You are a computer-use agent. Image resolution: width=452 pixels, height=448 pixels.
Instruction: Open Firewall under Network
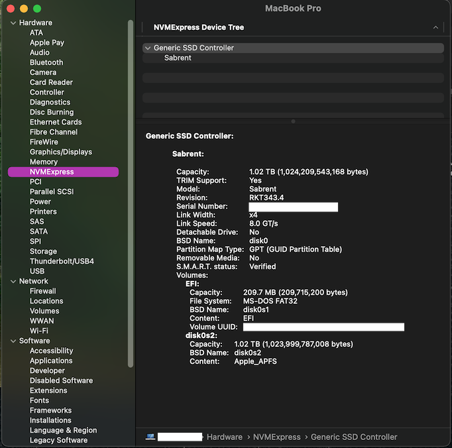click(x=42, y=292)
